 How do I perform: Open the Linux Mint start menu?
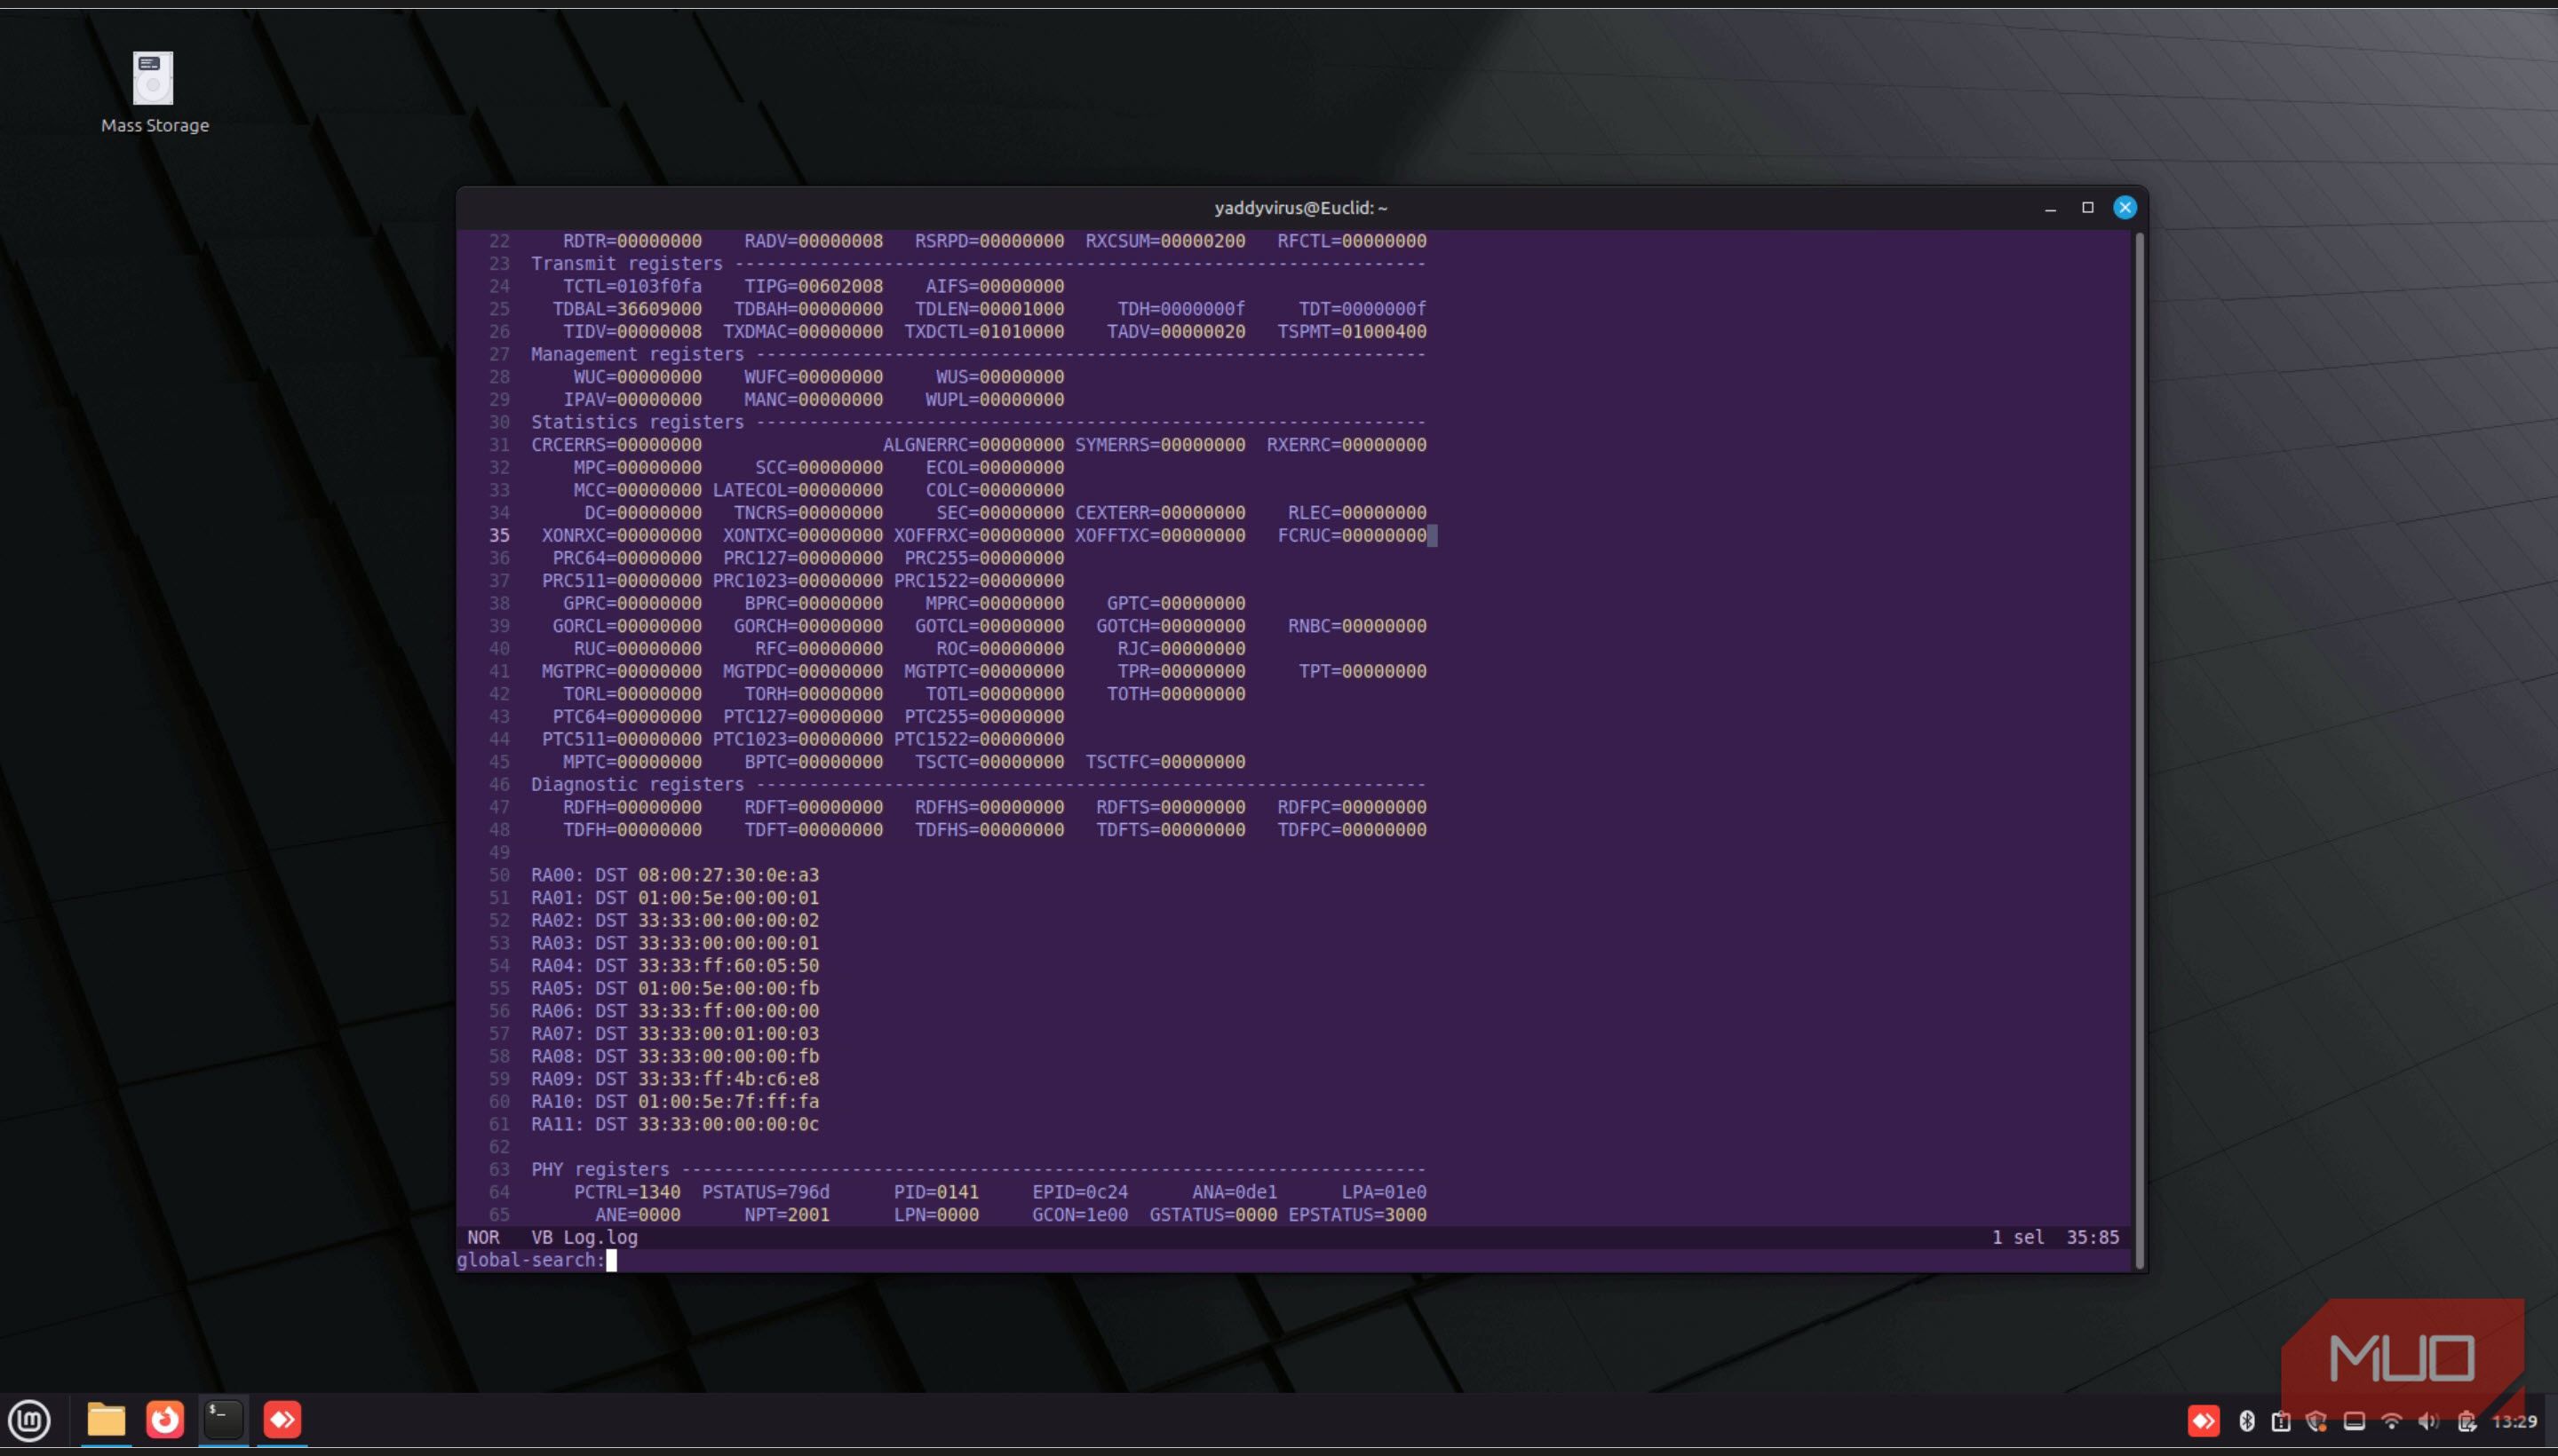point(29,1420)
